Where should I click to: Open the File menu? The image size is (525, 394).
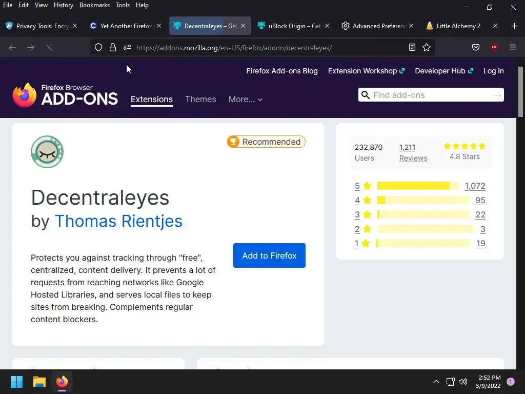point(8,5)
